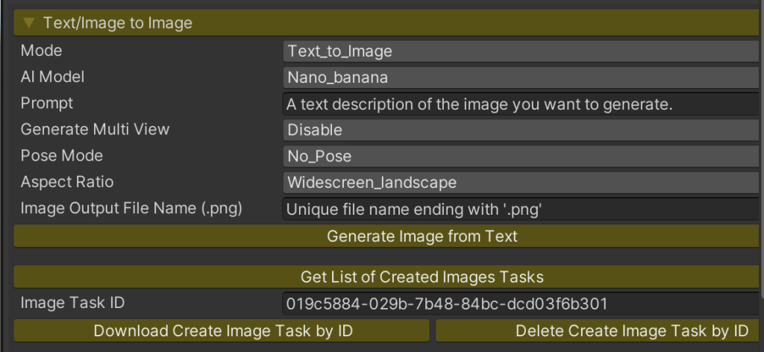Open the Pose Mode dropdown showing No_Pose
This screenshot has height=352, width=764.
521,157
